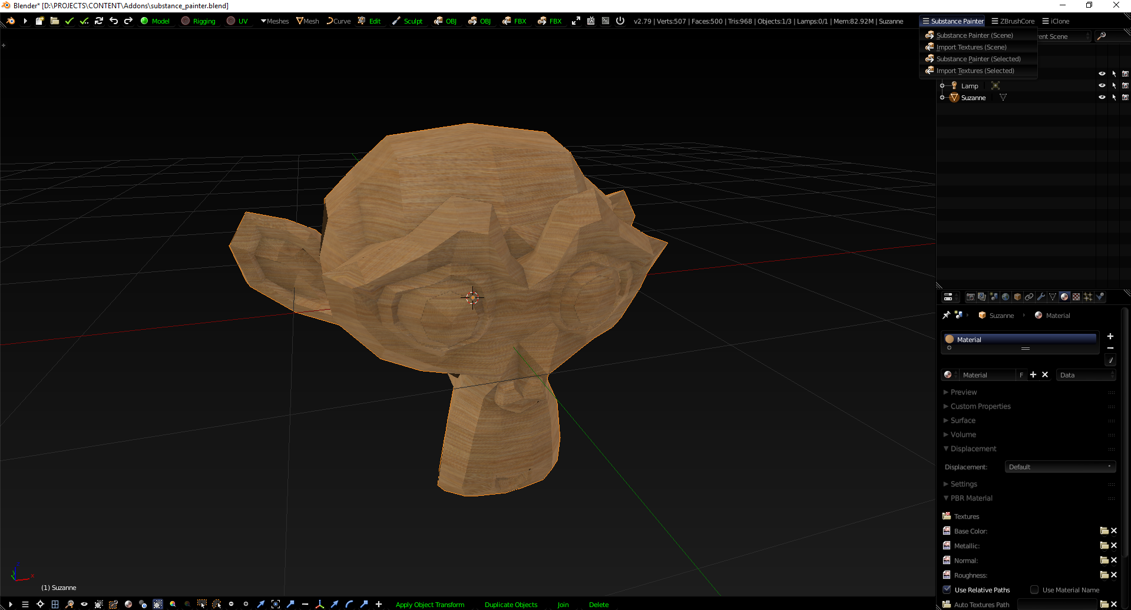Screen dimensions: 1131x610
Task: Click the open folder icon in top toolbar
Action: pyautogui.click(x=54, y=21)
